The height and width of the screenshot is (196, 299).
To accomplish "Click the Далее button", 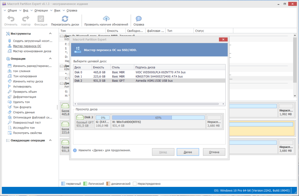I will (x=188, y=152).
